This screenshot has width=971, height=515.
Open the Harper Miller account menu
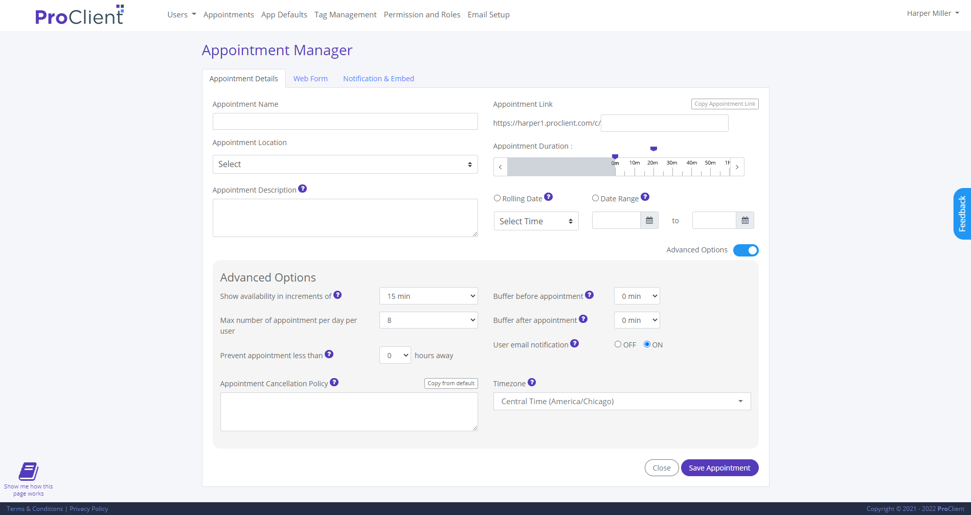click(x=933, y=13)
